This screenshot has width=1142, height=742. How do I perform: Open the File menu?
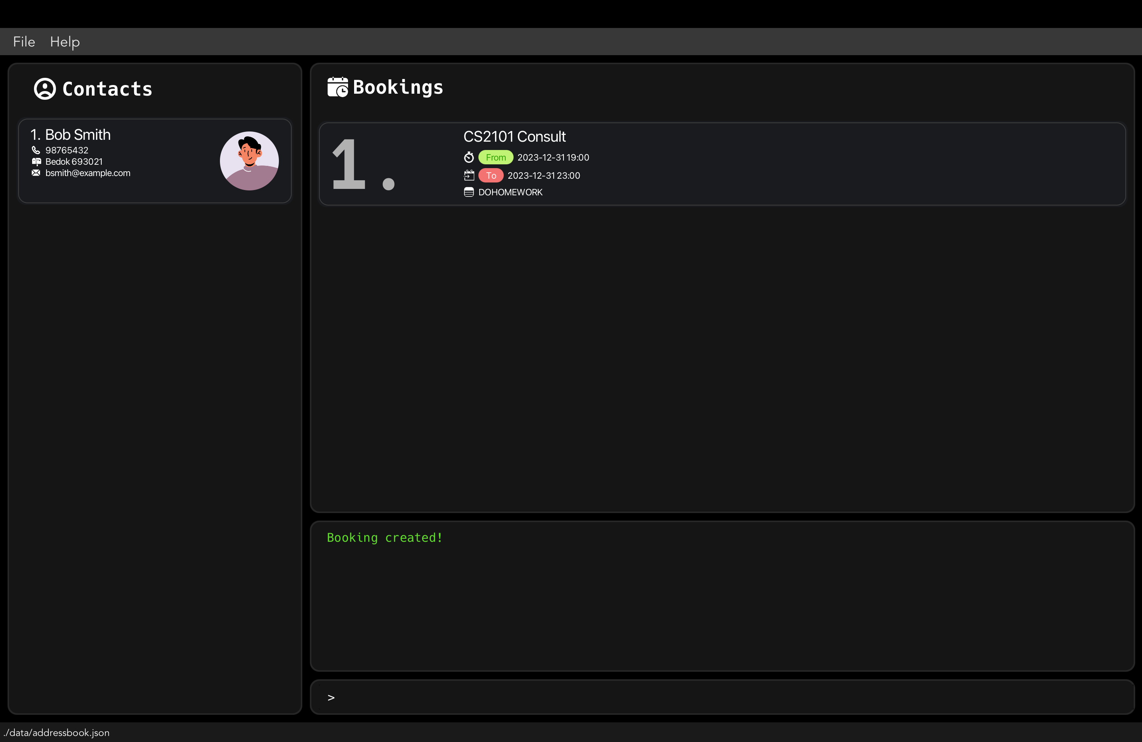24,42
